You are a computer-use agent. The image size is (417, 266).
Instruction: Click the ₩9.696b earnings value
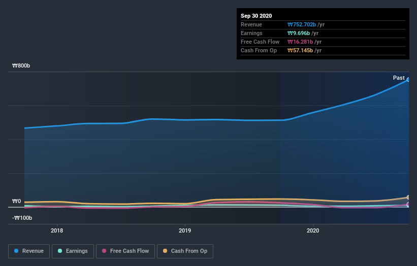coord(299,33)
